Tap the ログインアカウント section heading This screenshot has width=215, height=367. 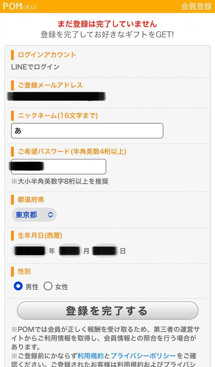(47, 55)
